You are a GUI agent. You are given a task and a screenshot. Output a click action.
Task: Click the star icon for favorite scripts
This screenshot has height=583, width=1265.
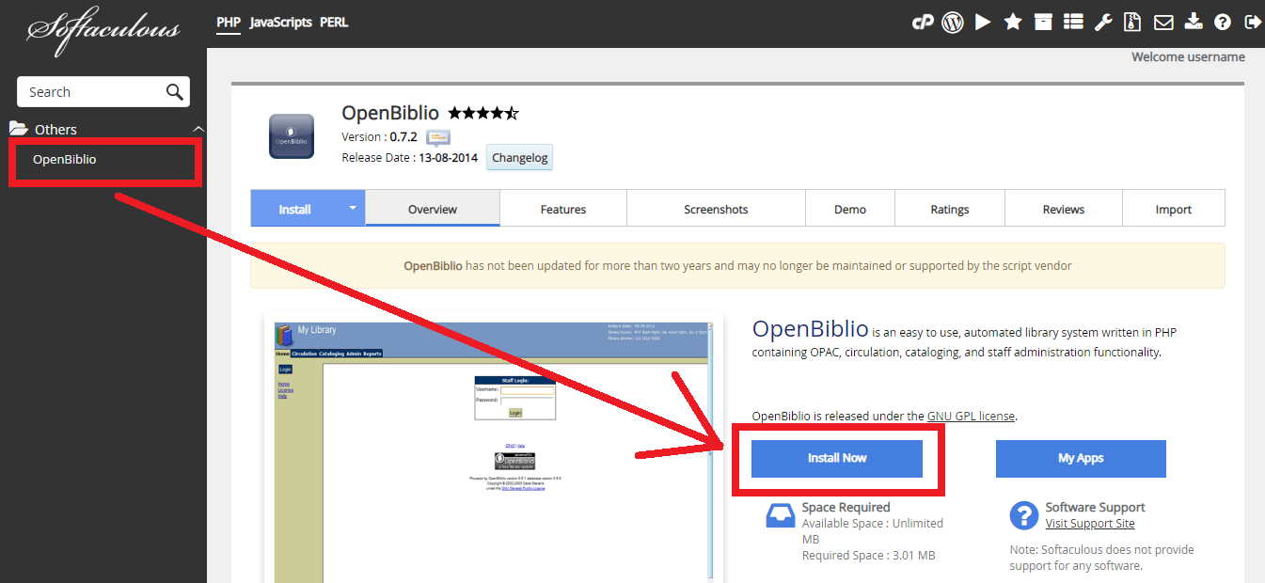coord(1013,22)
